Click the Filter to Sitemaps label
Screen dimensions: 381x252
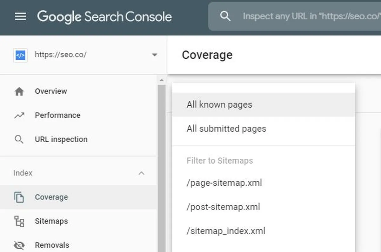(220, 161)
